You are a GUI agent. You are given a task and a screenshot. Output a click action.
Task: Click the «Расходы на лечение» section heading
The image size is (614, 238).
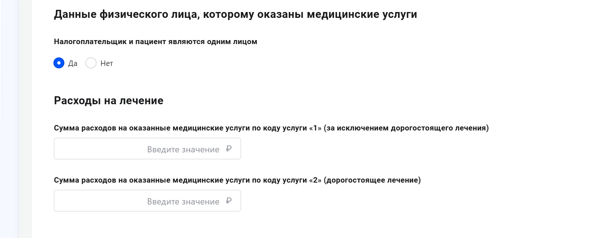point(108,100)
